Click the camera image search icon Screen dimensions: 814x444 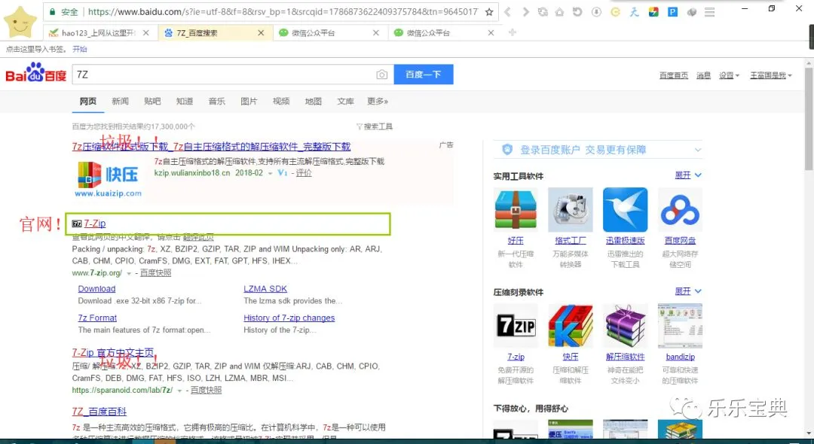[381, 75]
